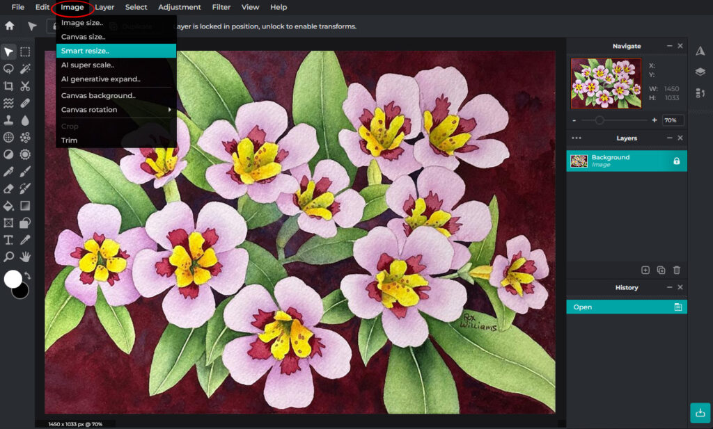This screenshot has width=713, height=429.
Task: Duplicate layer using Layers panel icon
Action: pos(661,270)
